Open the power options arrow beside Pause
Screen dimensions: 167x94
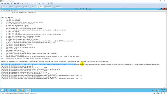[x=24, y=3]
